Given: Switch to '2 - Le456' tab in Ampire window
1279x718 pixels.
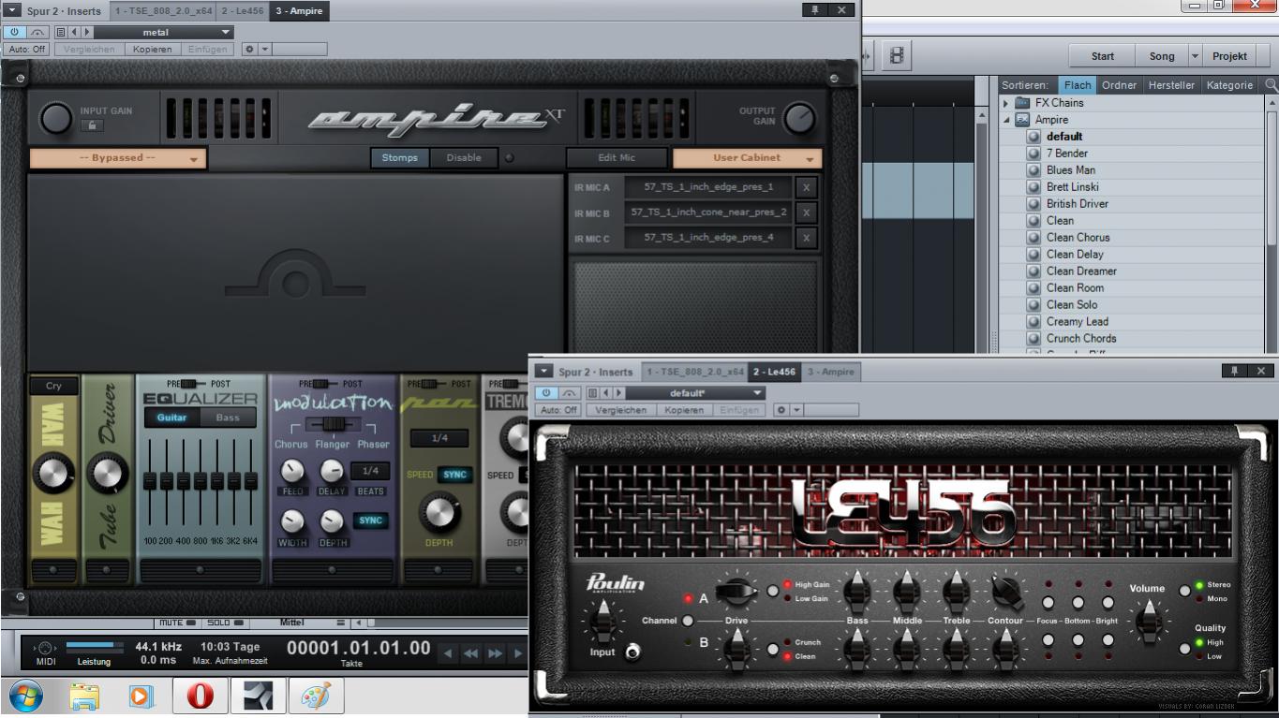Looking at the screenshot, I should tap(243, 11).
